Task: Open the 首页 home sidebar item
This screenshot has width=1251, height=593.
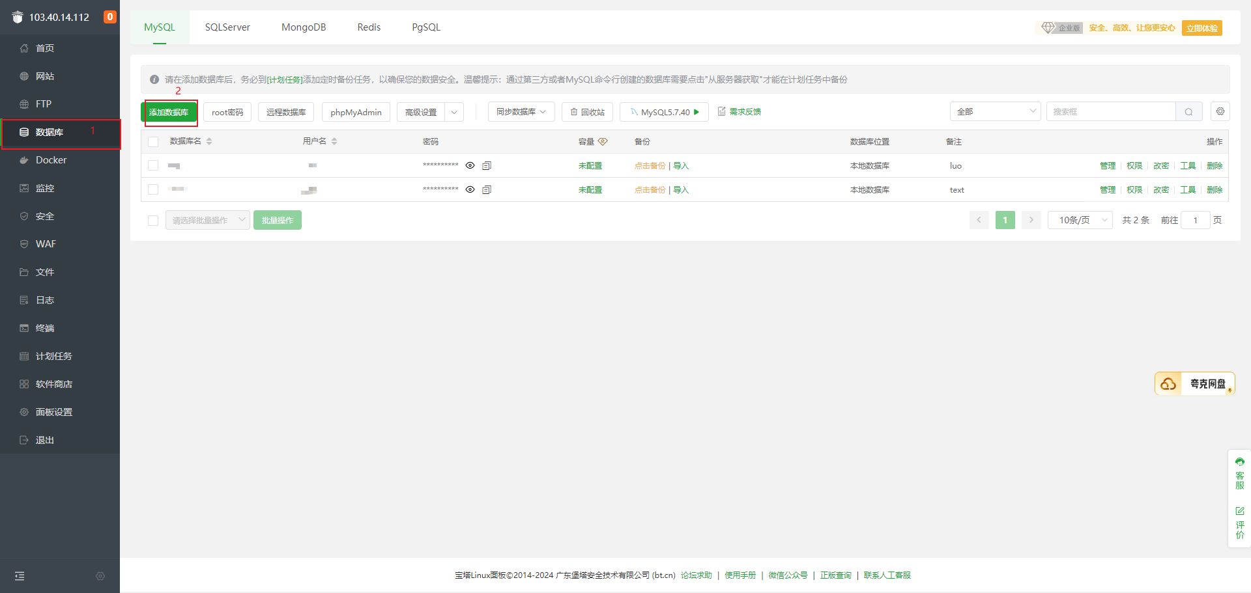Action: coord(60,48)
